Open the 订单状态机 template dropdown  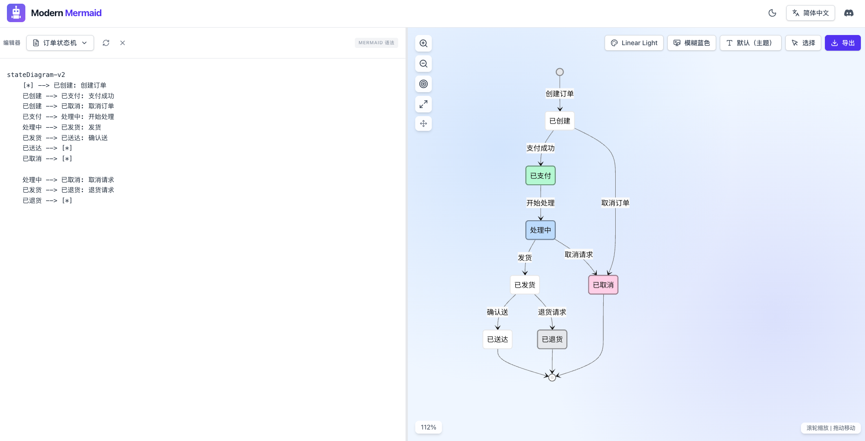click(60, 43)
